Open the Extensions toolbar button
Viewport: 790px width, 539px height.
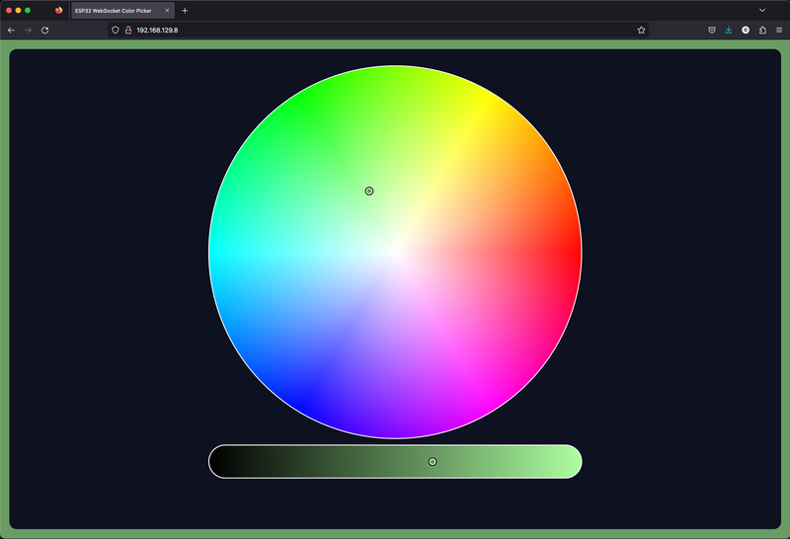pyautogui.click(x=762, y=30)
